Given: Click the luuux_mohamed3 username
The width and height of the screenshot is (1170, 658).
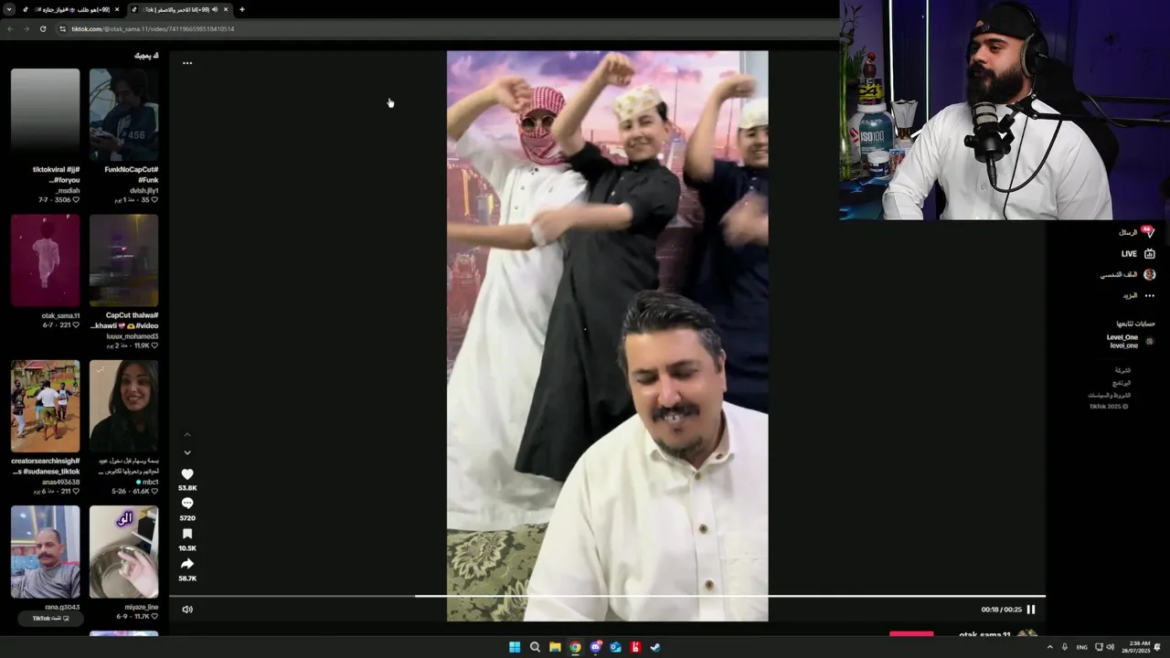Looking at the screenshot, I should pos(133,336).
